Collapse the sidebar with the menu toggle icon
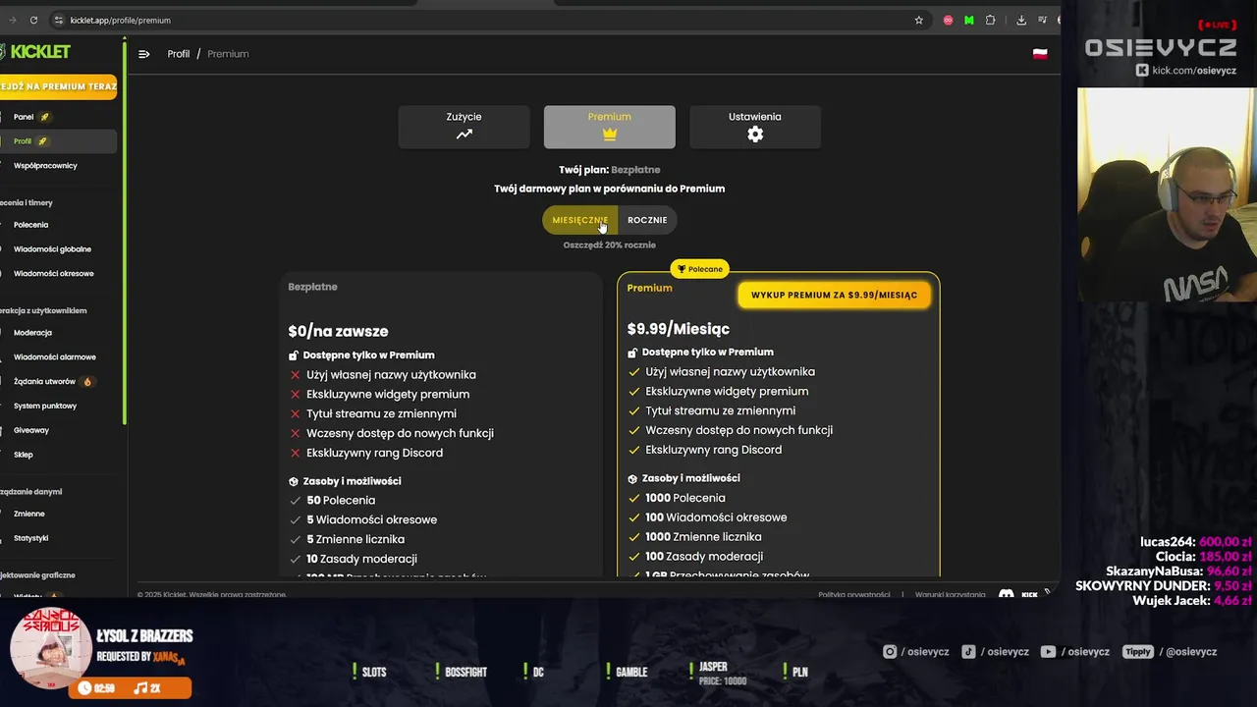1257x707 pixels. click(144, 54)
